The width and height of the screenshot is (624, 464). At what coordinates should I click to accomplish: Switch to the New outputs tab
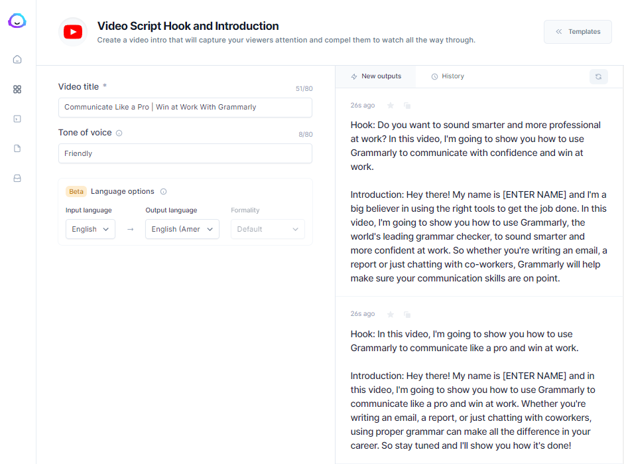coord(376,76)
